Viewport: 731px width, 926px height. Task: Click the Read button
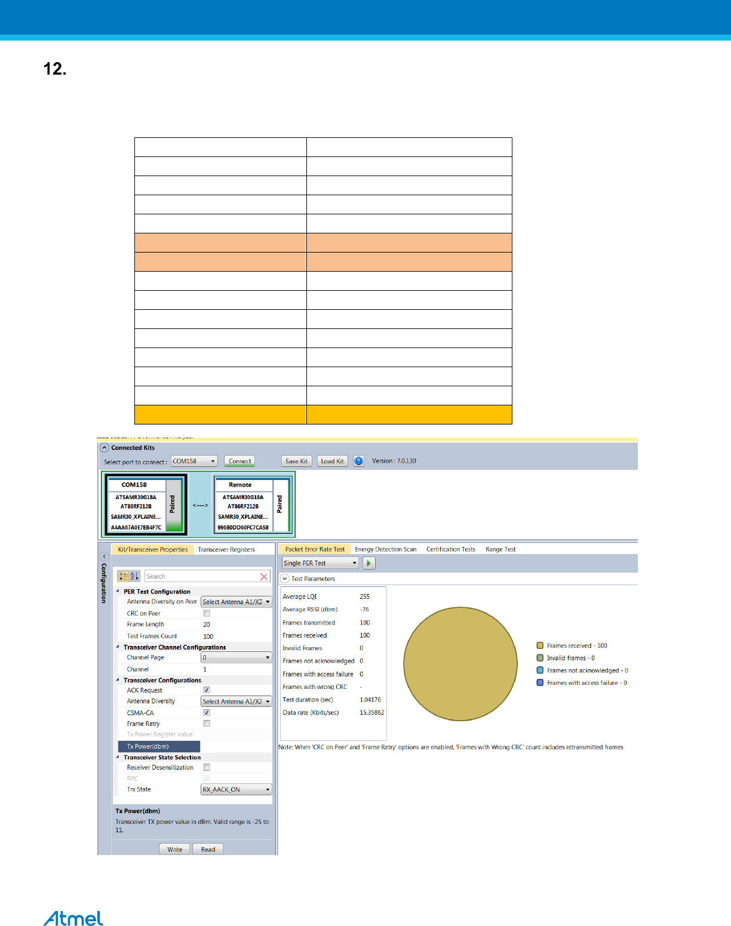(x=208, y=849)
